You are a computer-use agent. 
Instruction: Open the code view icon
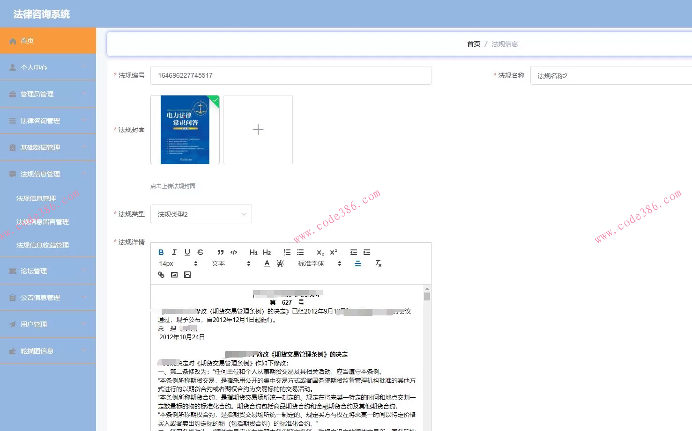234,252
